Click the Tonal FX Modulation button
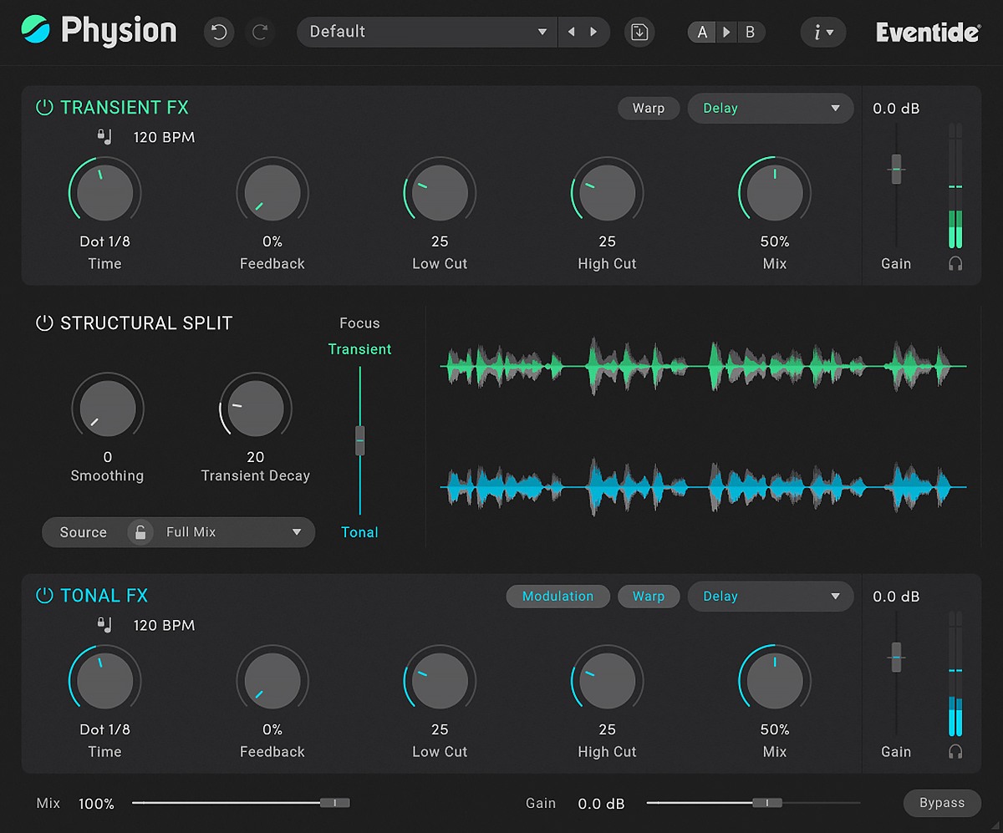This screenshot has width=1003, height=833. pyautogui.click(x=558, y=597)
